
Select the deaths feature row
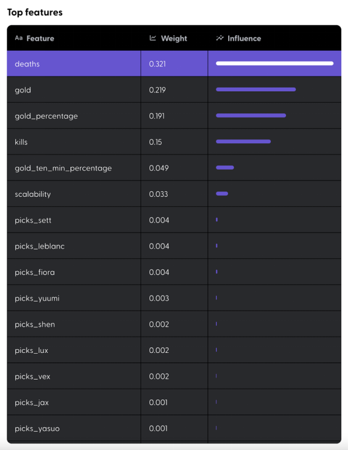(27, 64)
